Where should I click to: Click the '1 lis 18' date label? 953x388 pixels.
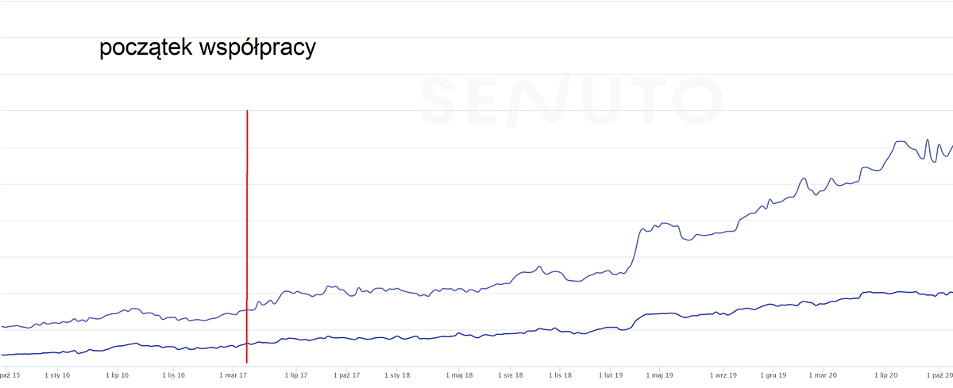coord(560,375)
